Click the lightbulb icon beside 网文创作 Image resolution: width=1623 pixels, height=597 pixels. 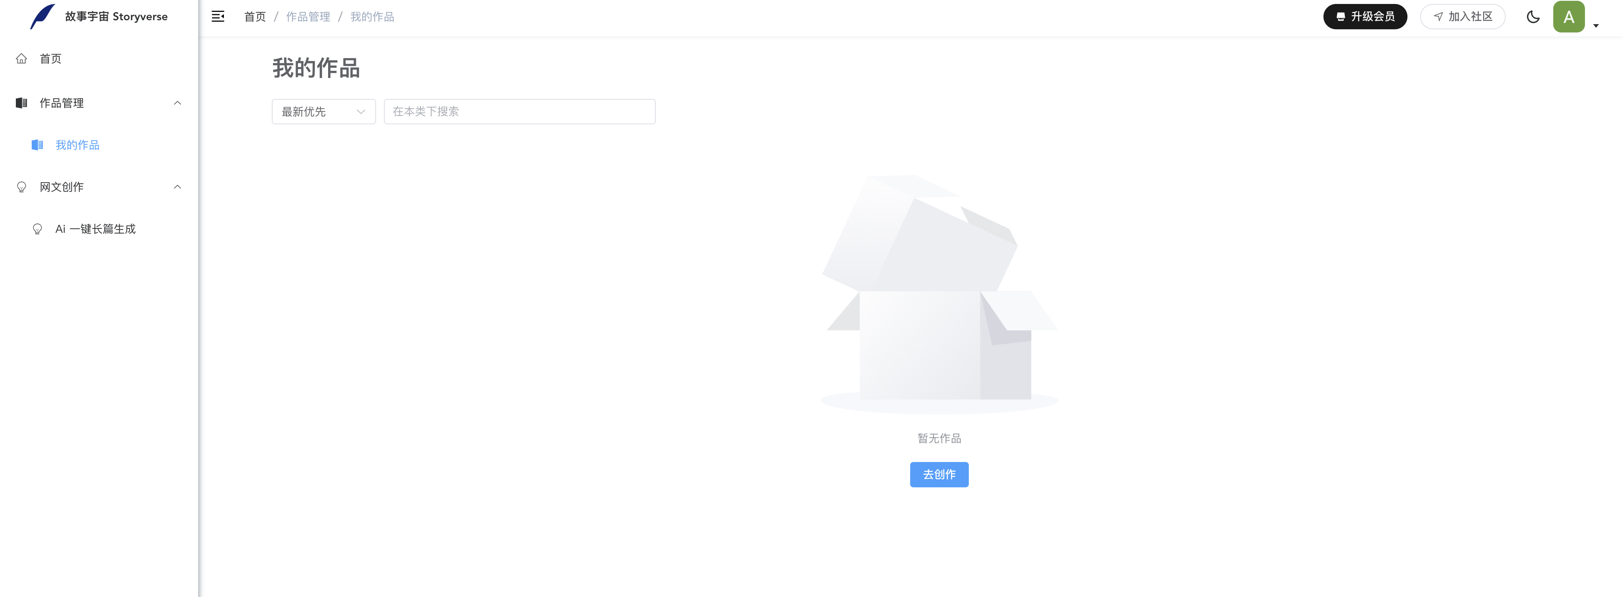click(21, 187)
